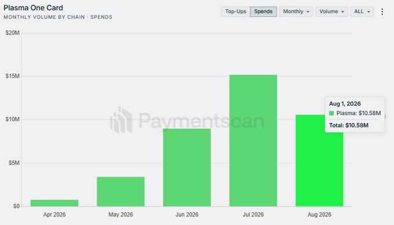Click the May 2026 bar

click(121, 191)
